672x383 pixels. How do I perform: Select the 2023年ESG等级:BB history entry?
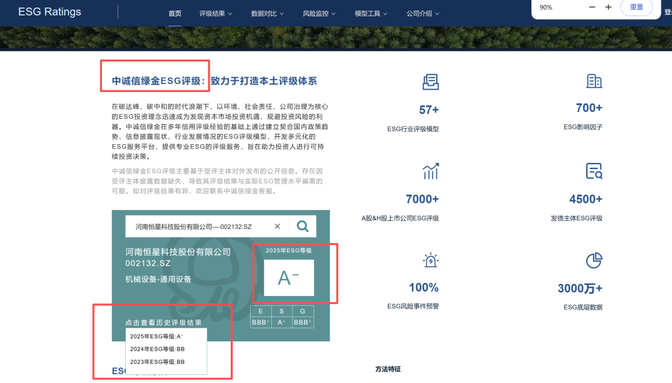coord(157,362)
